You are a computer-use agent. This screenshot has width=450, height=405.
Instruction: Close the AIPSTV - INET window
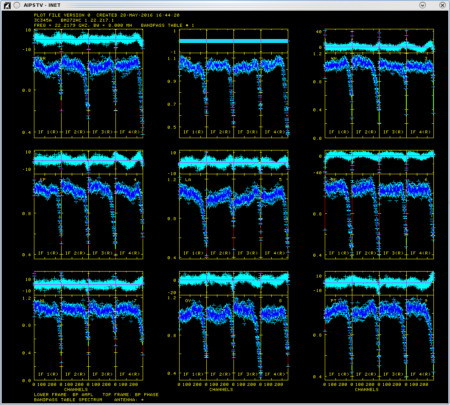tap(442, 5)
